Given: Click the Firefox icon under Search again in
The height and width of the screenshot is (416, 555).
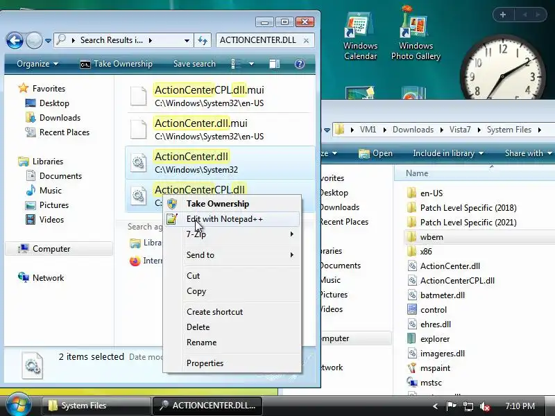Looking at the screenshot, I should [135, 261].
